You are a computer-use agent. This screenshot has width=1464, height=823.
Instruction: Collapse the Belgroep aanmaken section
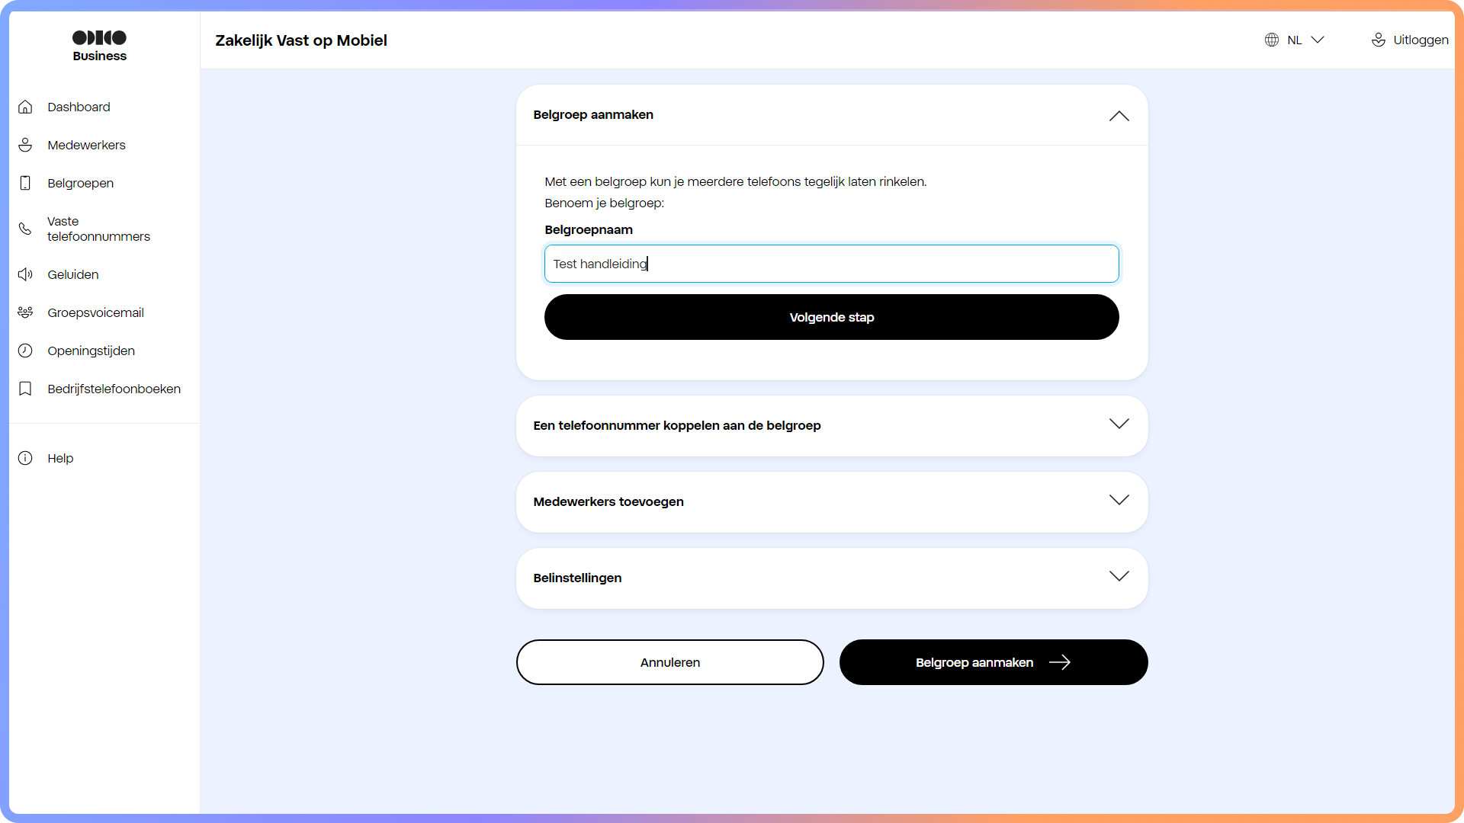pos(1118,116)
